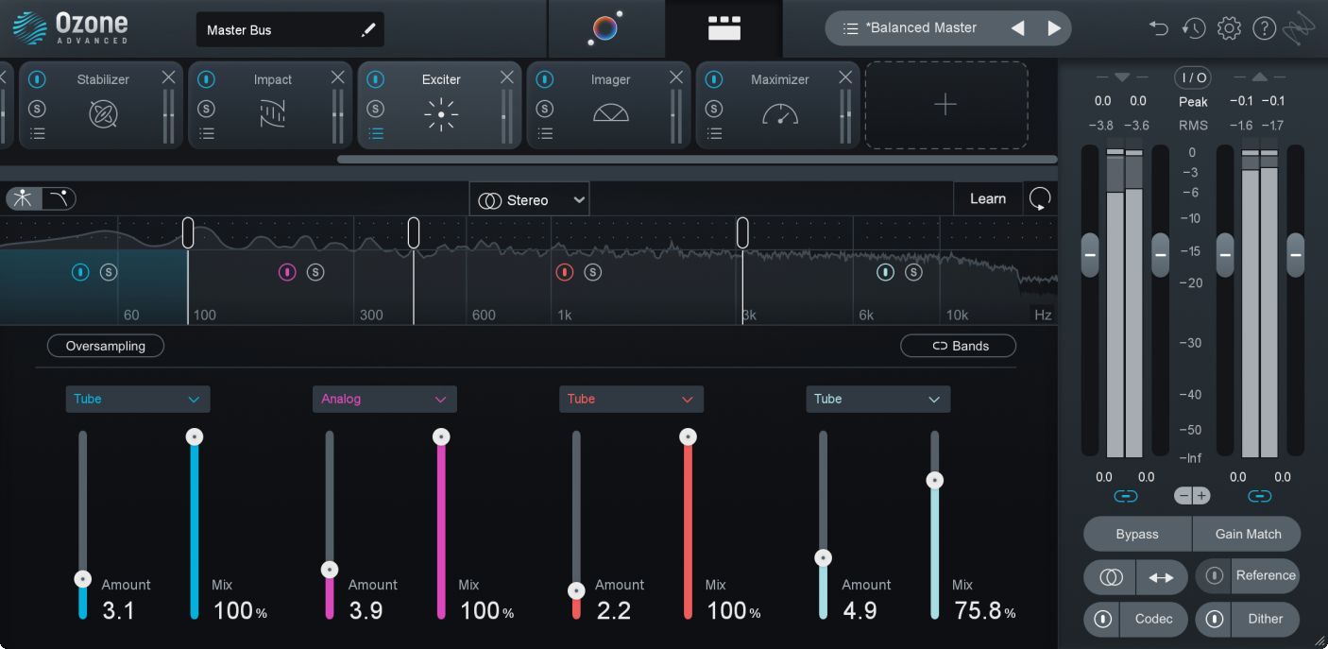
Task: Select the Maximizer module gauge icon
Action: 780,114
